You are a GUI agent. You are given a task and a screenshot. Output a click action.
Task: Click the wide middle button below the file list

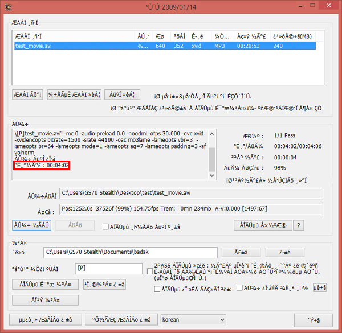(74, 94)
